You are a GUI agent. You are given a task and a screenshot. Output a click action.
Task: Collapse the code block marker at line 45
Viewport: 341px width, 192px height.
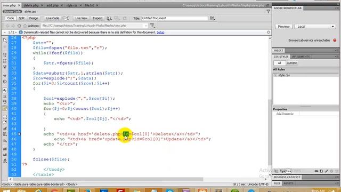[19, 134]
